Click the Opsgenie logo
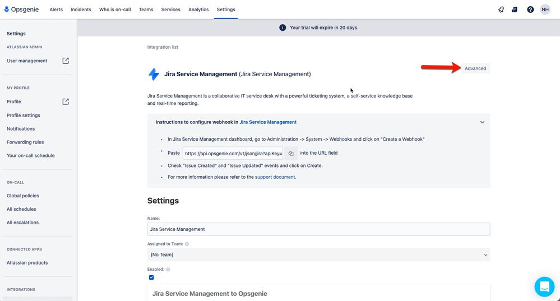The width and height of the screenshot is (560, 301). click(21, 10)
